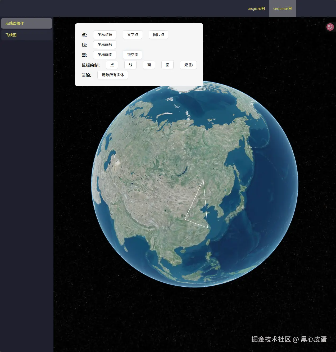The image size is (336, 352).
Task: Select 面 under 鼠标绘制
Action: pos(149,65)
